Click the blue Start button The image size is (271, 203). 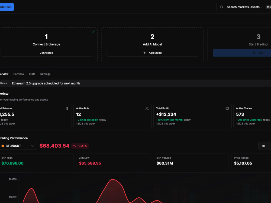242,53
